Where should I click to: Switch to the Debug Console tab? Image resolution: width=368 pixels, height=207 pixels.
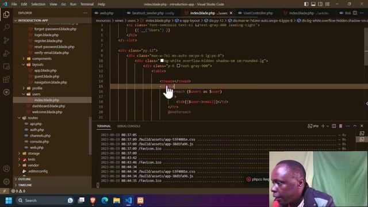pos(129,126)
